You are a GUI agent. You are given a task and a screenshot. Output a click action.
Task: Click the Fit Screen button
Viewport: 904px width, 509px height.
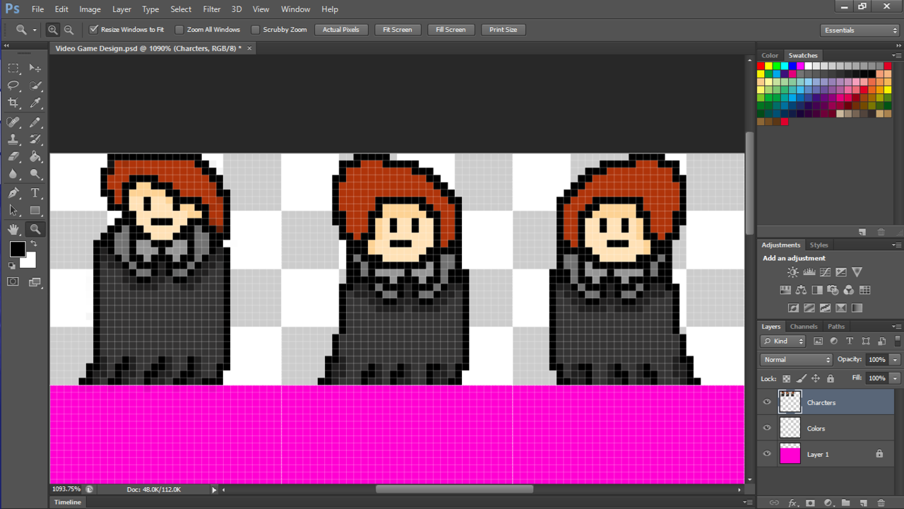coord(398,30)
